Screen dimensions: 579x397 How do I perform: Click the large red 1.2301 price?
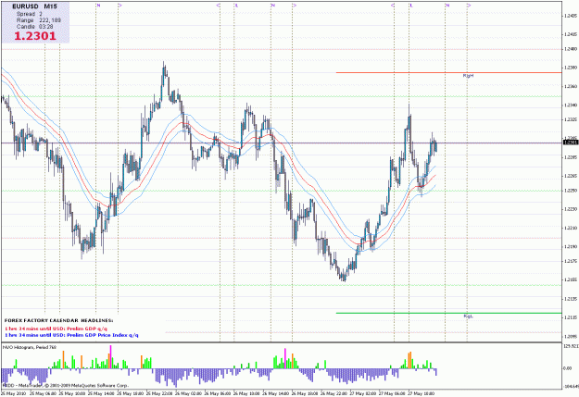click(x=35, y=36)
